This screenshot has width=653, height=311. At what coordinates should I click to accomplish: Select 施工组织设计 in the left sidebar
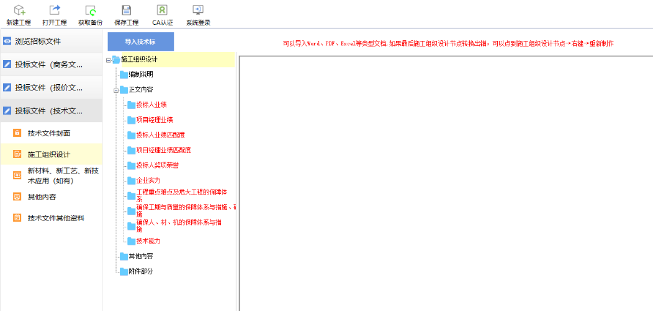point(48,154)
